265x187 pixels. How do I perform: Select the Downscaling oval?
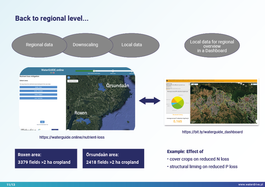pyautogui.click(x=85, y=45)
